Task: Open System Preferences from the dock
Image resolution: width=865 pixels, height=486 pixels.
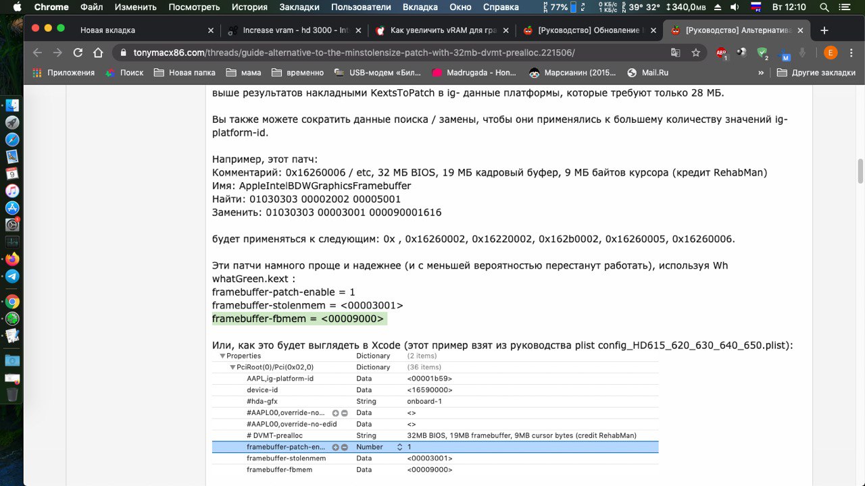Action: (12, 225)
